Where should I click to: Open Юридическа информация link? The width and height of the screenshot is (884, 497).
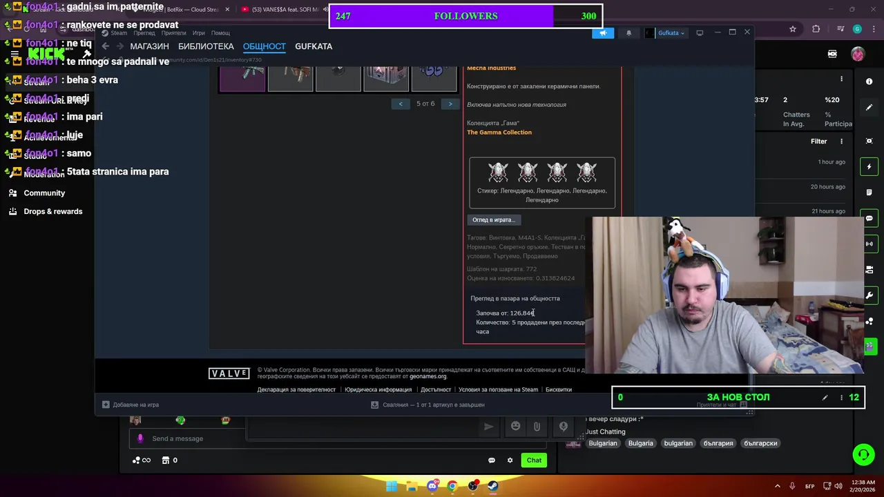[x=378, y=389]
